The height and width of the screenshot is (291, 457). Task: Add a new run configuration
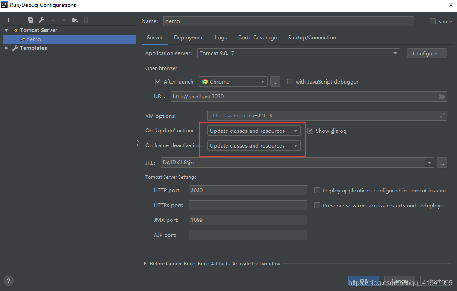(8, 20)
